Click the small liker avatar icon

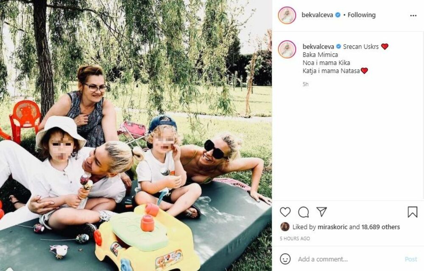click(285, 227)
